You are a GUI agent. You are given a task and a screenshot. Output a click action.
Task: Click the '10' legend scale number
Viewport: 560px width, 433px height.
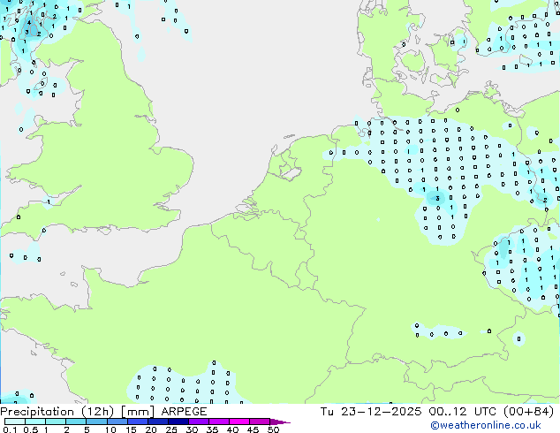pyautogui.click(x=110, y=429)
